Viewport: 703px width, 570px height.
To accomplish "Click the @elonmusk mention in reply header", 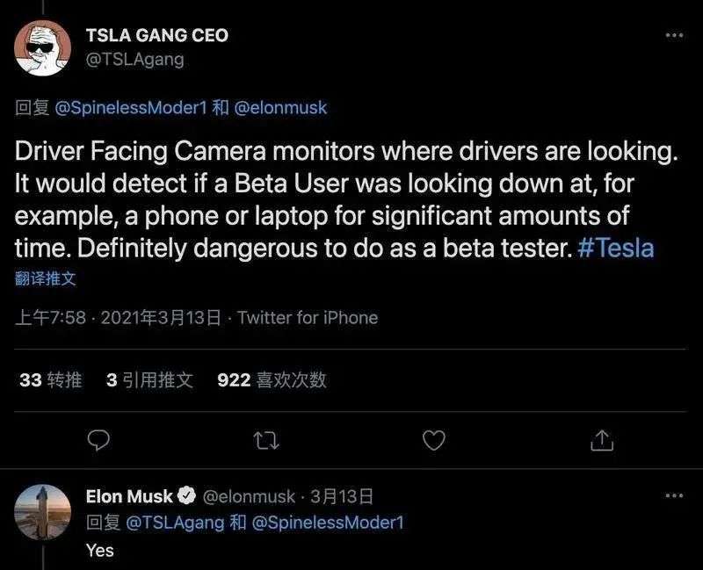I will 280,108.
